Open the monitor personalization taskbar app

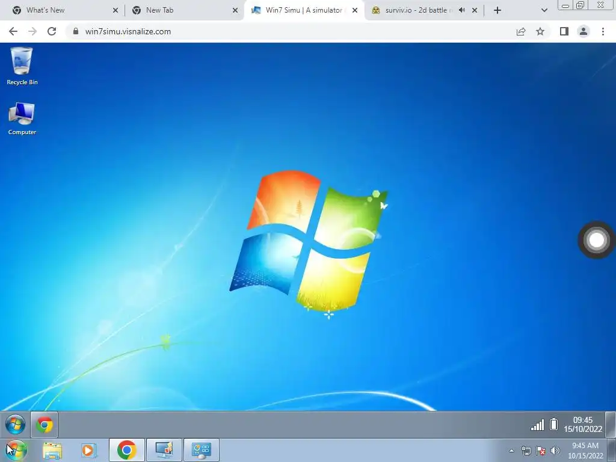click(164, 450)
